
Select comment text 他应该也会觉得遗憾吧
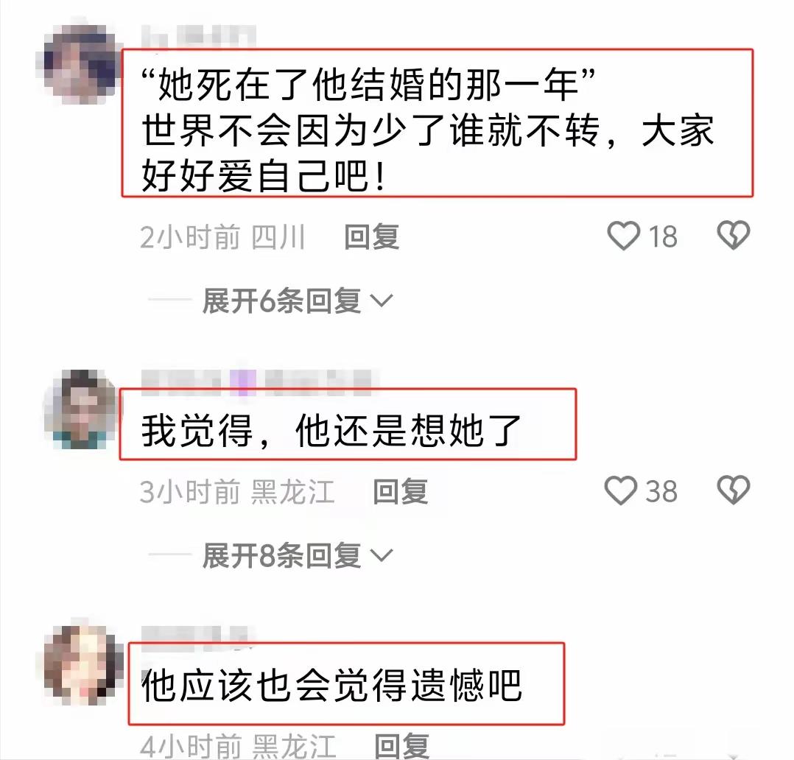pos(331,686)
